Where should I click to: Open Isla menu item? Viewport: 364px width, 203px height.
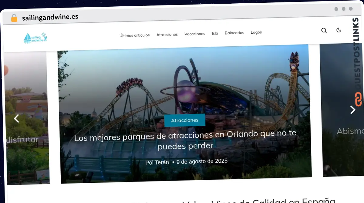[x=215, y=33]
